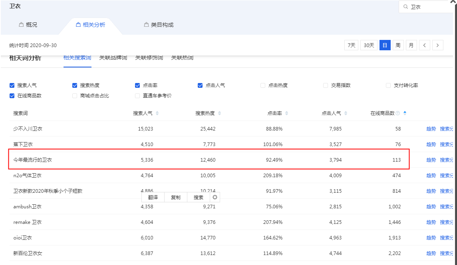
Task: Enable the 交易指数 checkbox
Action: pyautogui.click(x=326, y=85)
